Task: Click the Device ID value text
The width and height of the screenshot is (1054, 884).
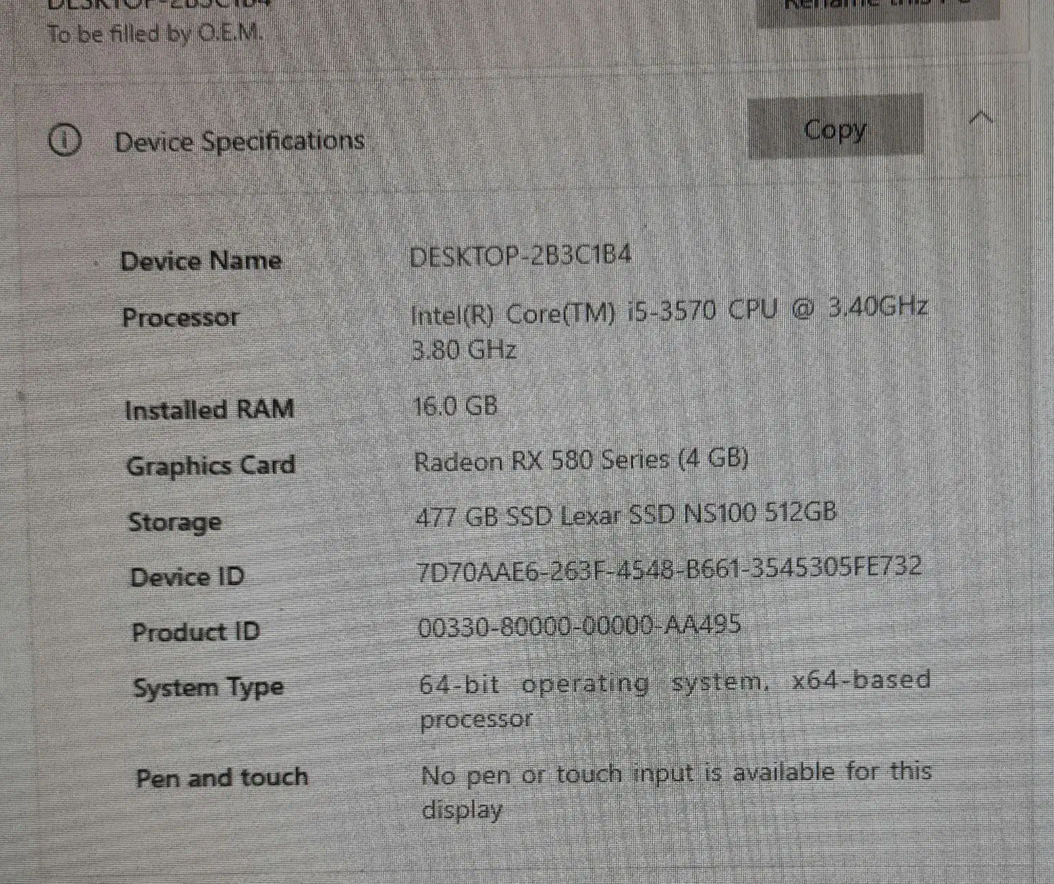Action: pos(668,569)
